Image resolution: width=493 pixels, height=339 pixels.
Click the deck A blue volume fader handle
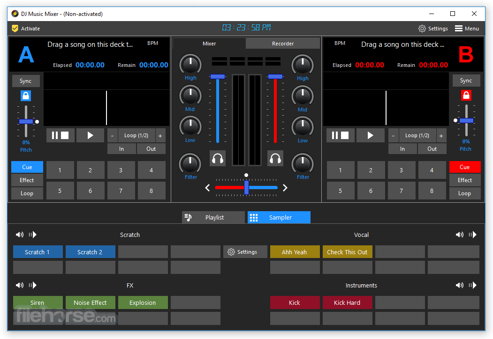(218, 76)
